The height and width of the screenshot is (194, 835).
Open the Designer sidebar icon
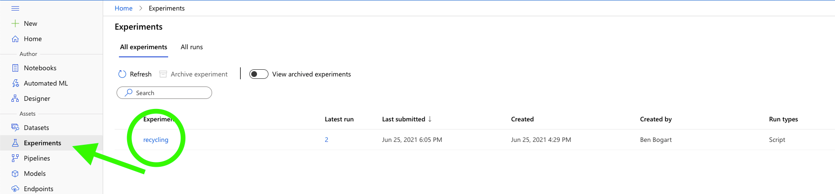point(15,98)
